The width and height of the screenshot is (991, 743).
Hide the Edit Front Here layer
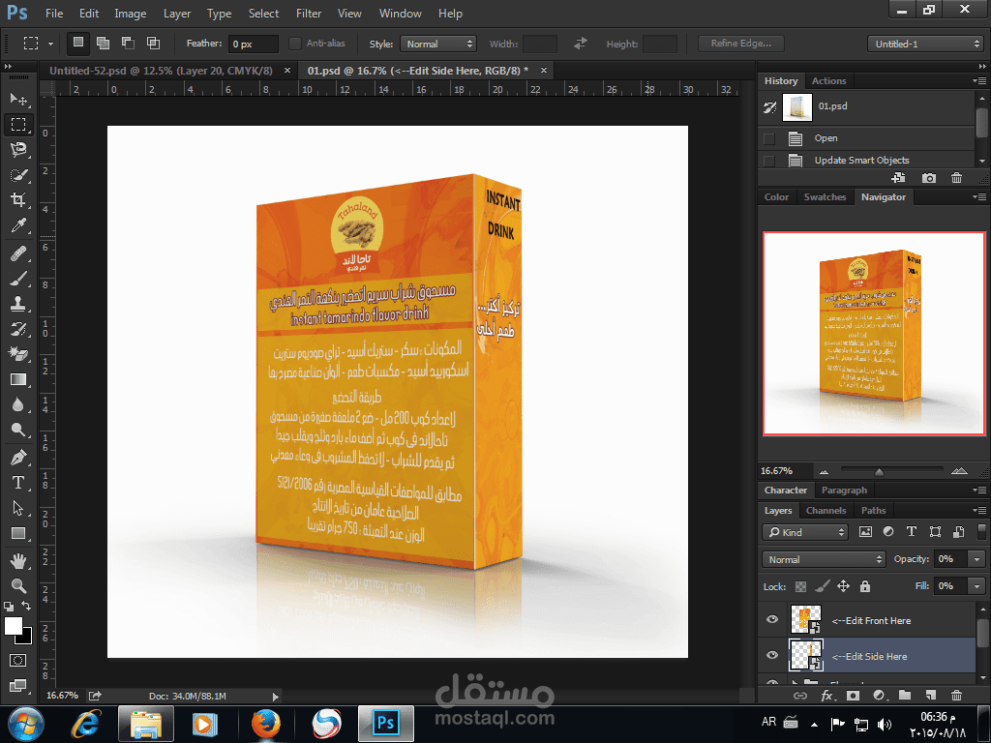(772, 619)
